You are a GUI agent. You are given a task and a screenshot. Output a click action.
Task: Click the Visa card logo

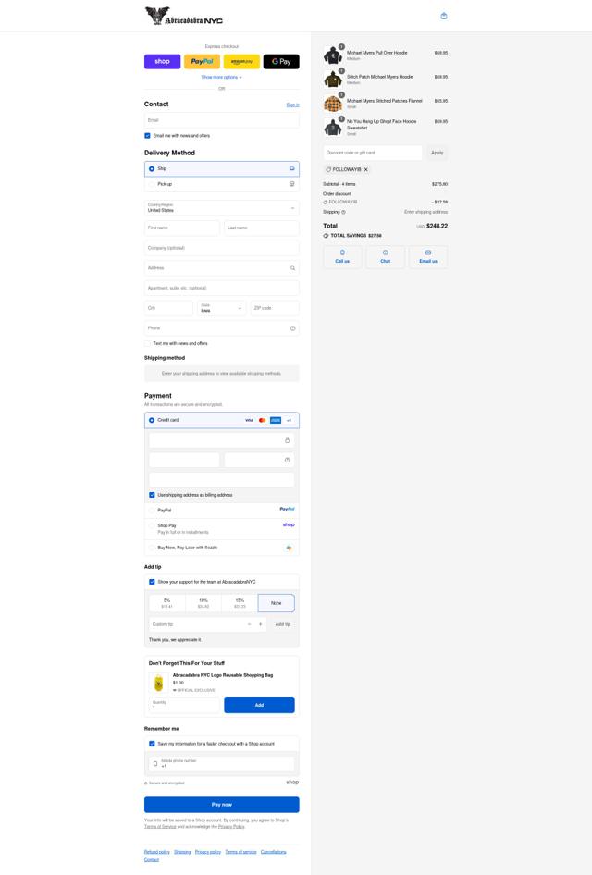coord(249,420)
